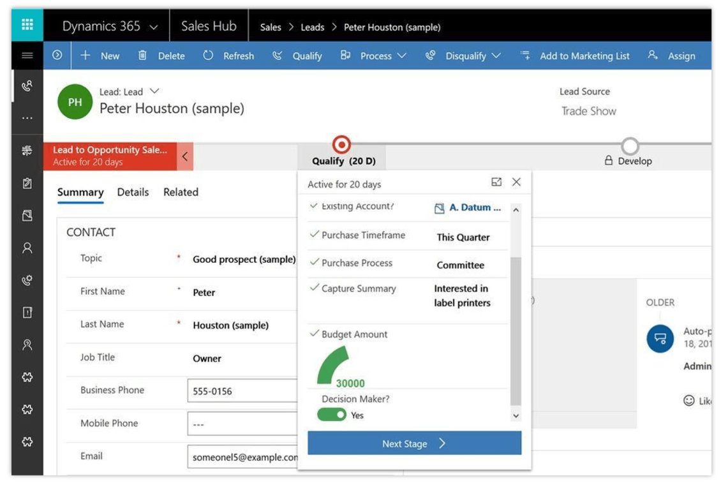Image resolution: width=728 pixels, height=485 pixels.
Task: Open the sidebar person badge icon
Action: point(27,345)
